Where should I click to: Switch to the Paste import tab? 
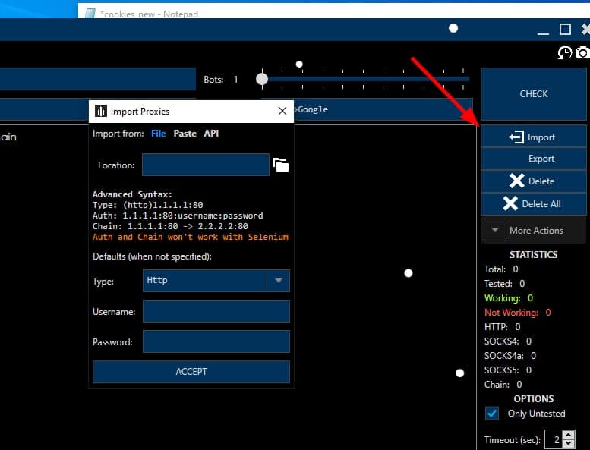(x=185, y=134)
